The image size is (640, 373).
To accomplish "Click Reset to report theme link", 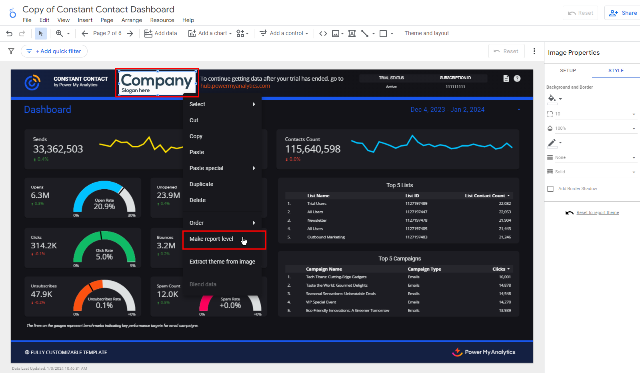I will (x=597, y=213).
